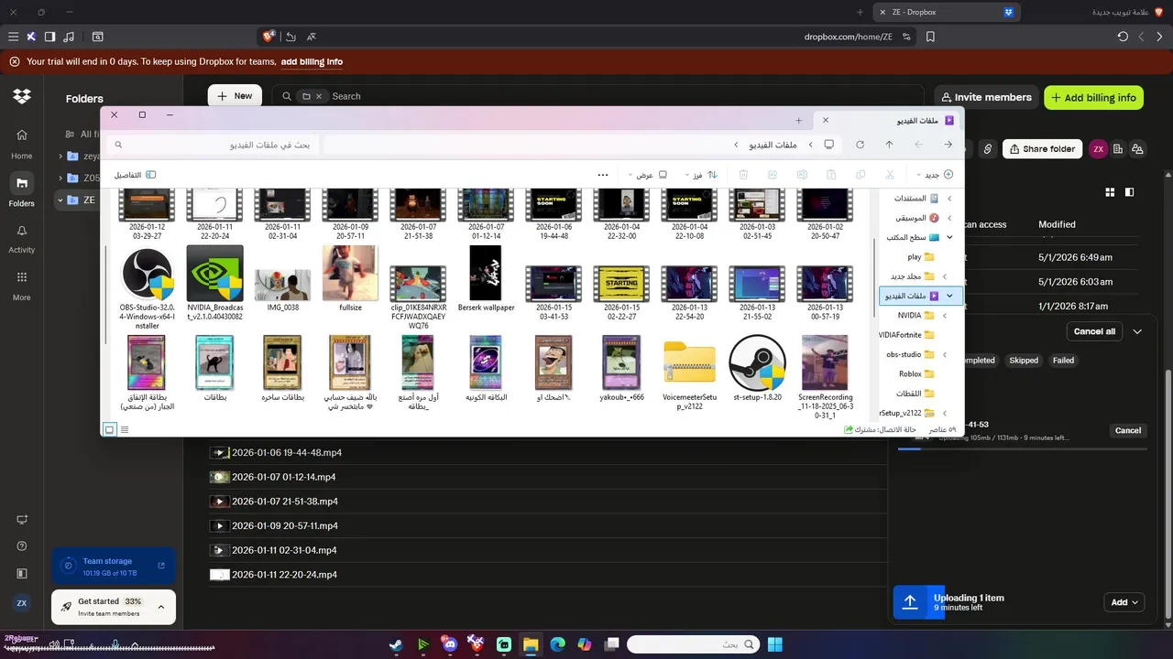This screenshot has width=1173, height=659.
Task: Click the explorer Delete toolbar icon
Action: click(744, 174)
